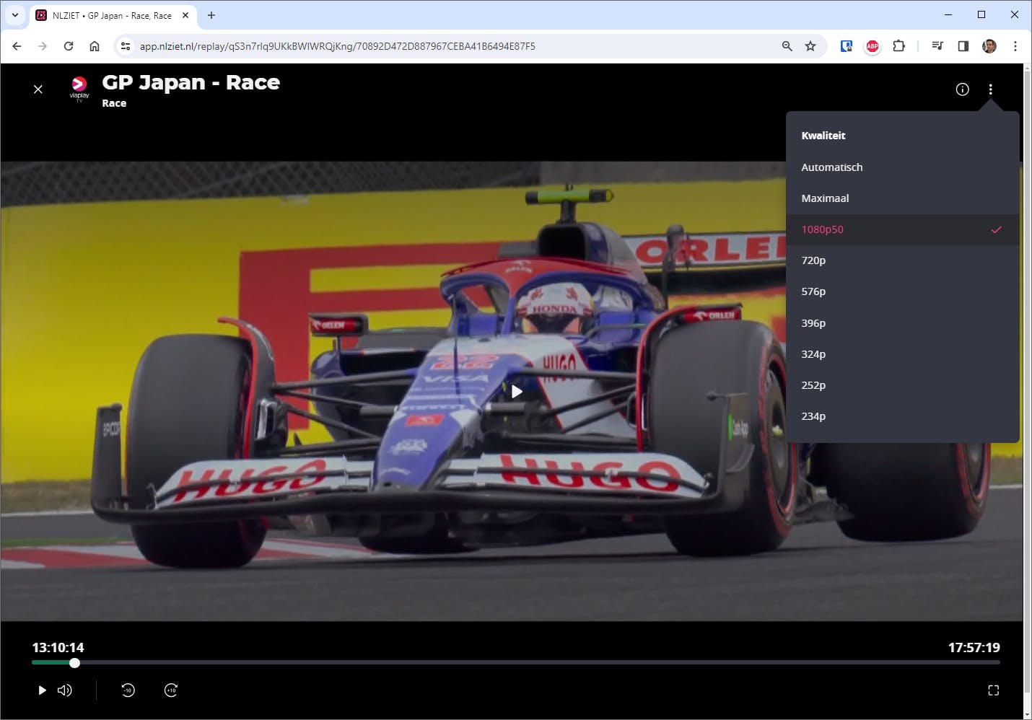Select 252p quality
This screenshot has height=720, width=1032.
(x=902, y=385)
